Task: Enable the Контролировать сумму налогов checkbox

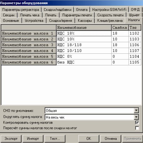Action: (x=137, y=123)
